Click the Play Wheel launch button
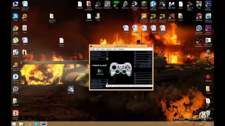Screen dimensions: 225x126 pos(107,59)
